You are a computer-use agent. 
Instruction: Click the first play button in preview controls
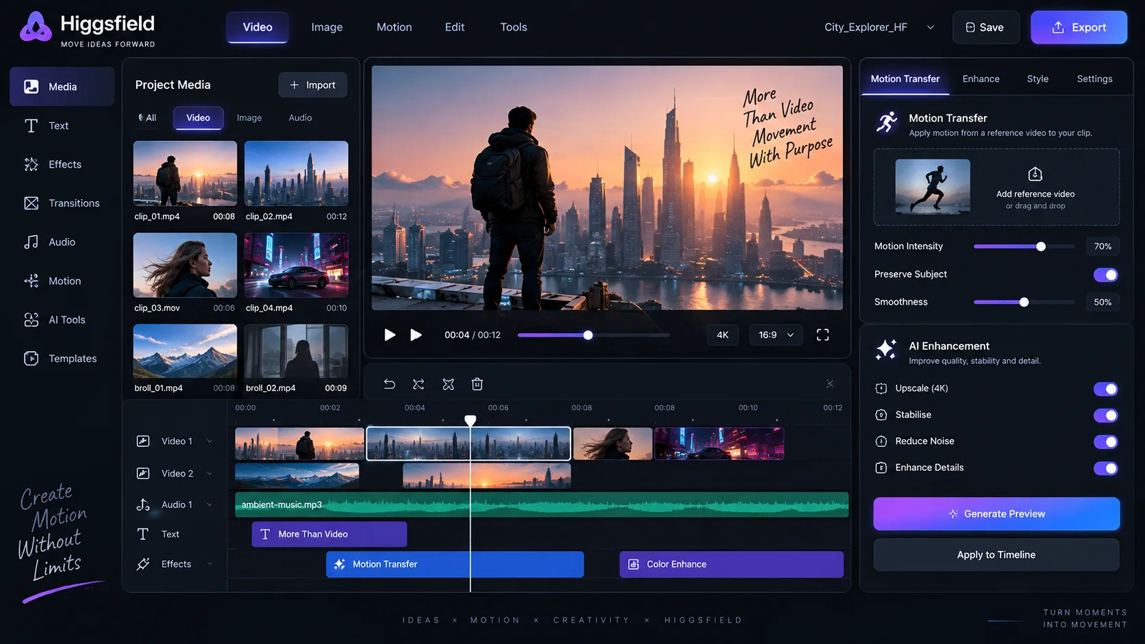[x=390, y=335]
